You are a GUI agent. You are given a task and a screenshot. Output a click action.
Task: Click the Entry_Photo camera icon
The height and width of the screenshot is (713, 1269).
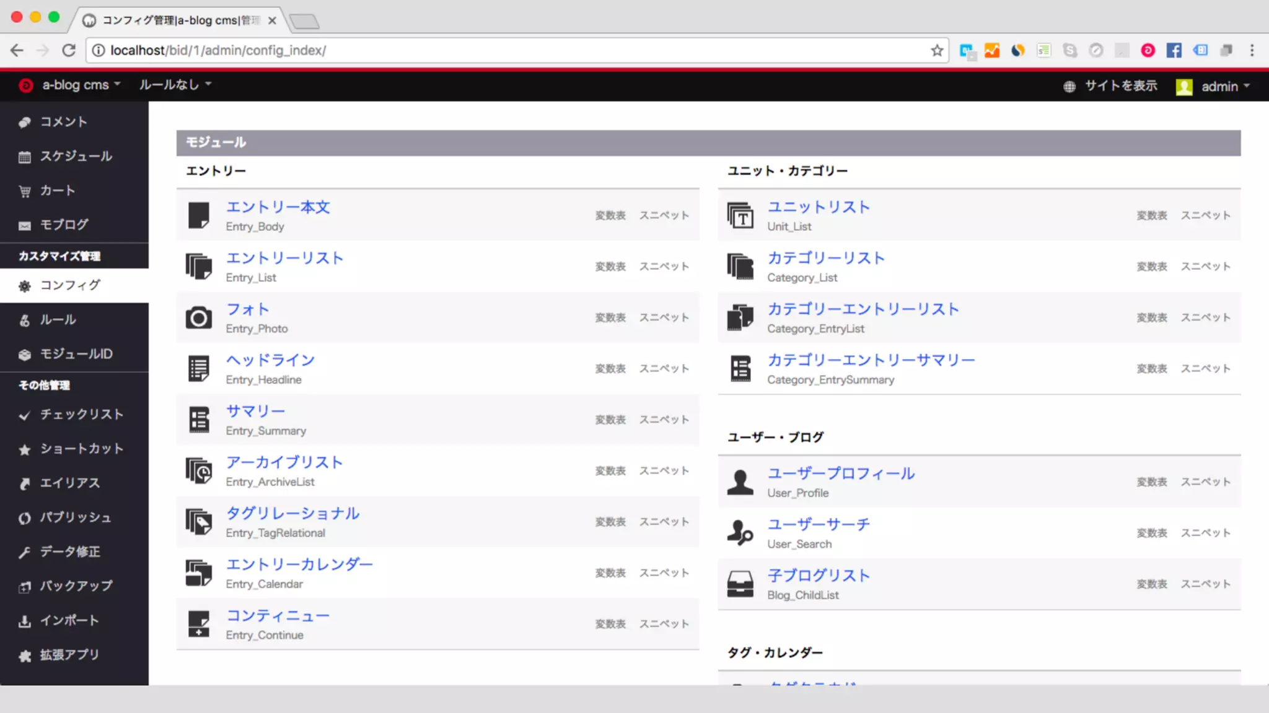pyautogui.click(x=198, y=318)
